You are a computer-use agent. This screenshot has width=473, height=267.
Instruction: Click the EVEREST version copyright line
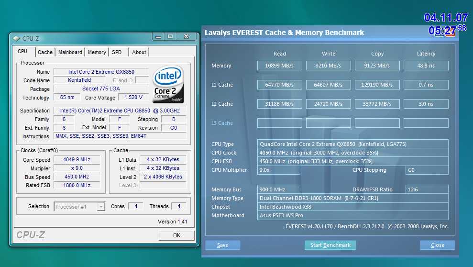click(x=367, y=226)
